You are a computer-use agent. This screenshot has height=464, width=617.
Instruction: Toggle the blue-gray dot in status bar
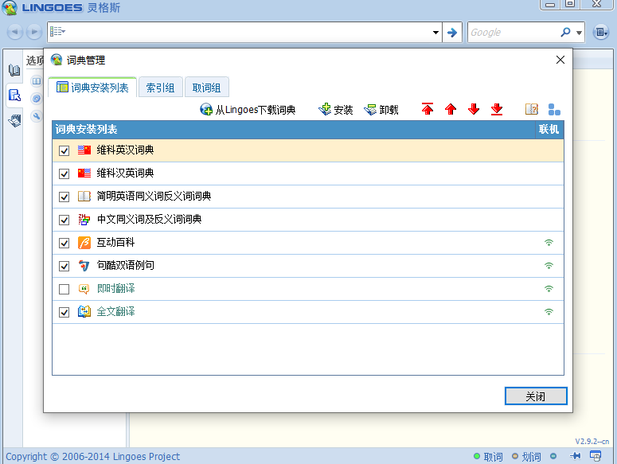(x=553, y=456)
